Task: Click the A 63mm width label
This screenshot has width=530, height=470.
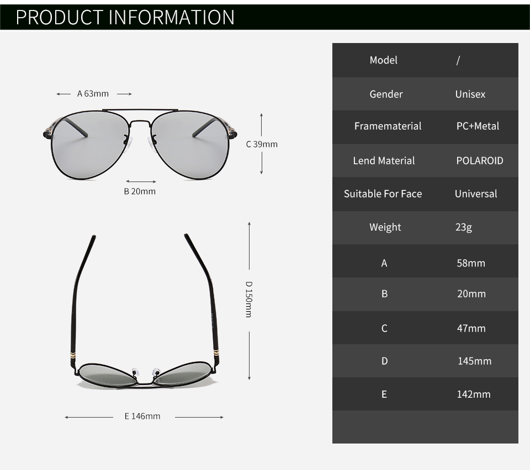Action: (x=92, y=93)
